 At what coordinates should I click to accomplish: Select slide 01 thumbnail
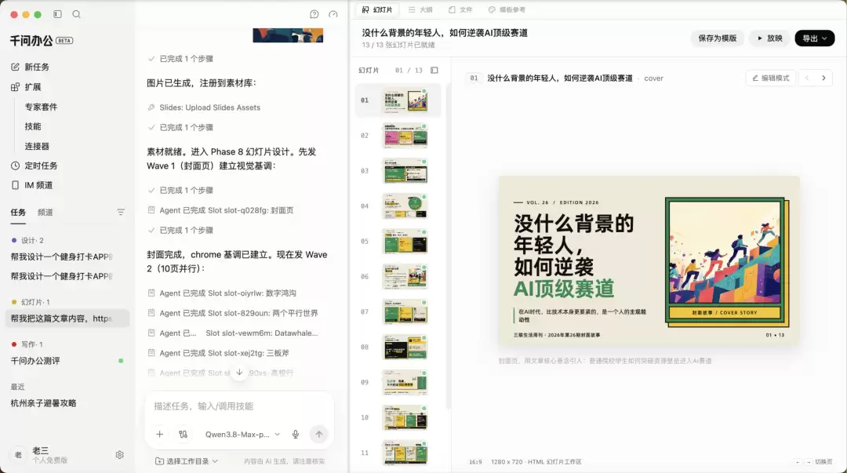pos(405,100)
